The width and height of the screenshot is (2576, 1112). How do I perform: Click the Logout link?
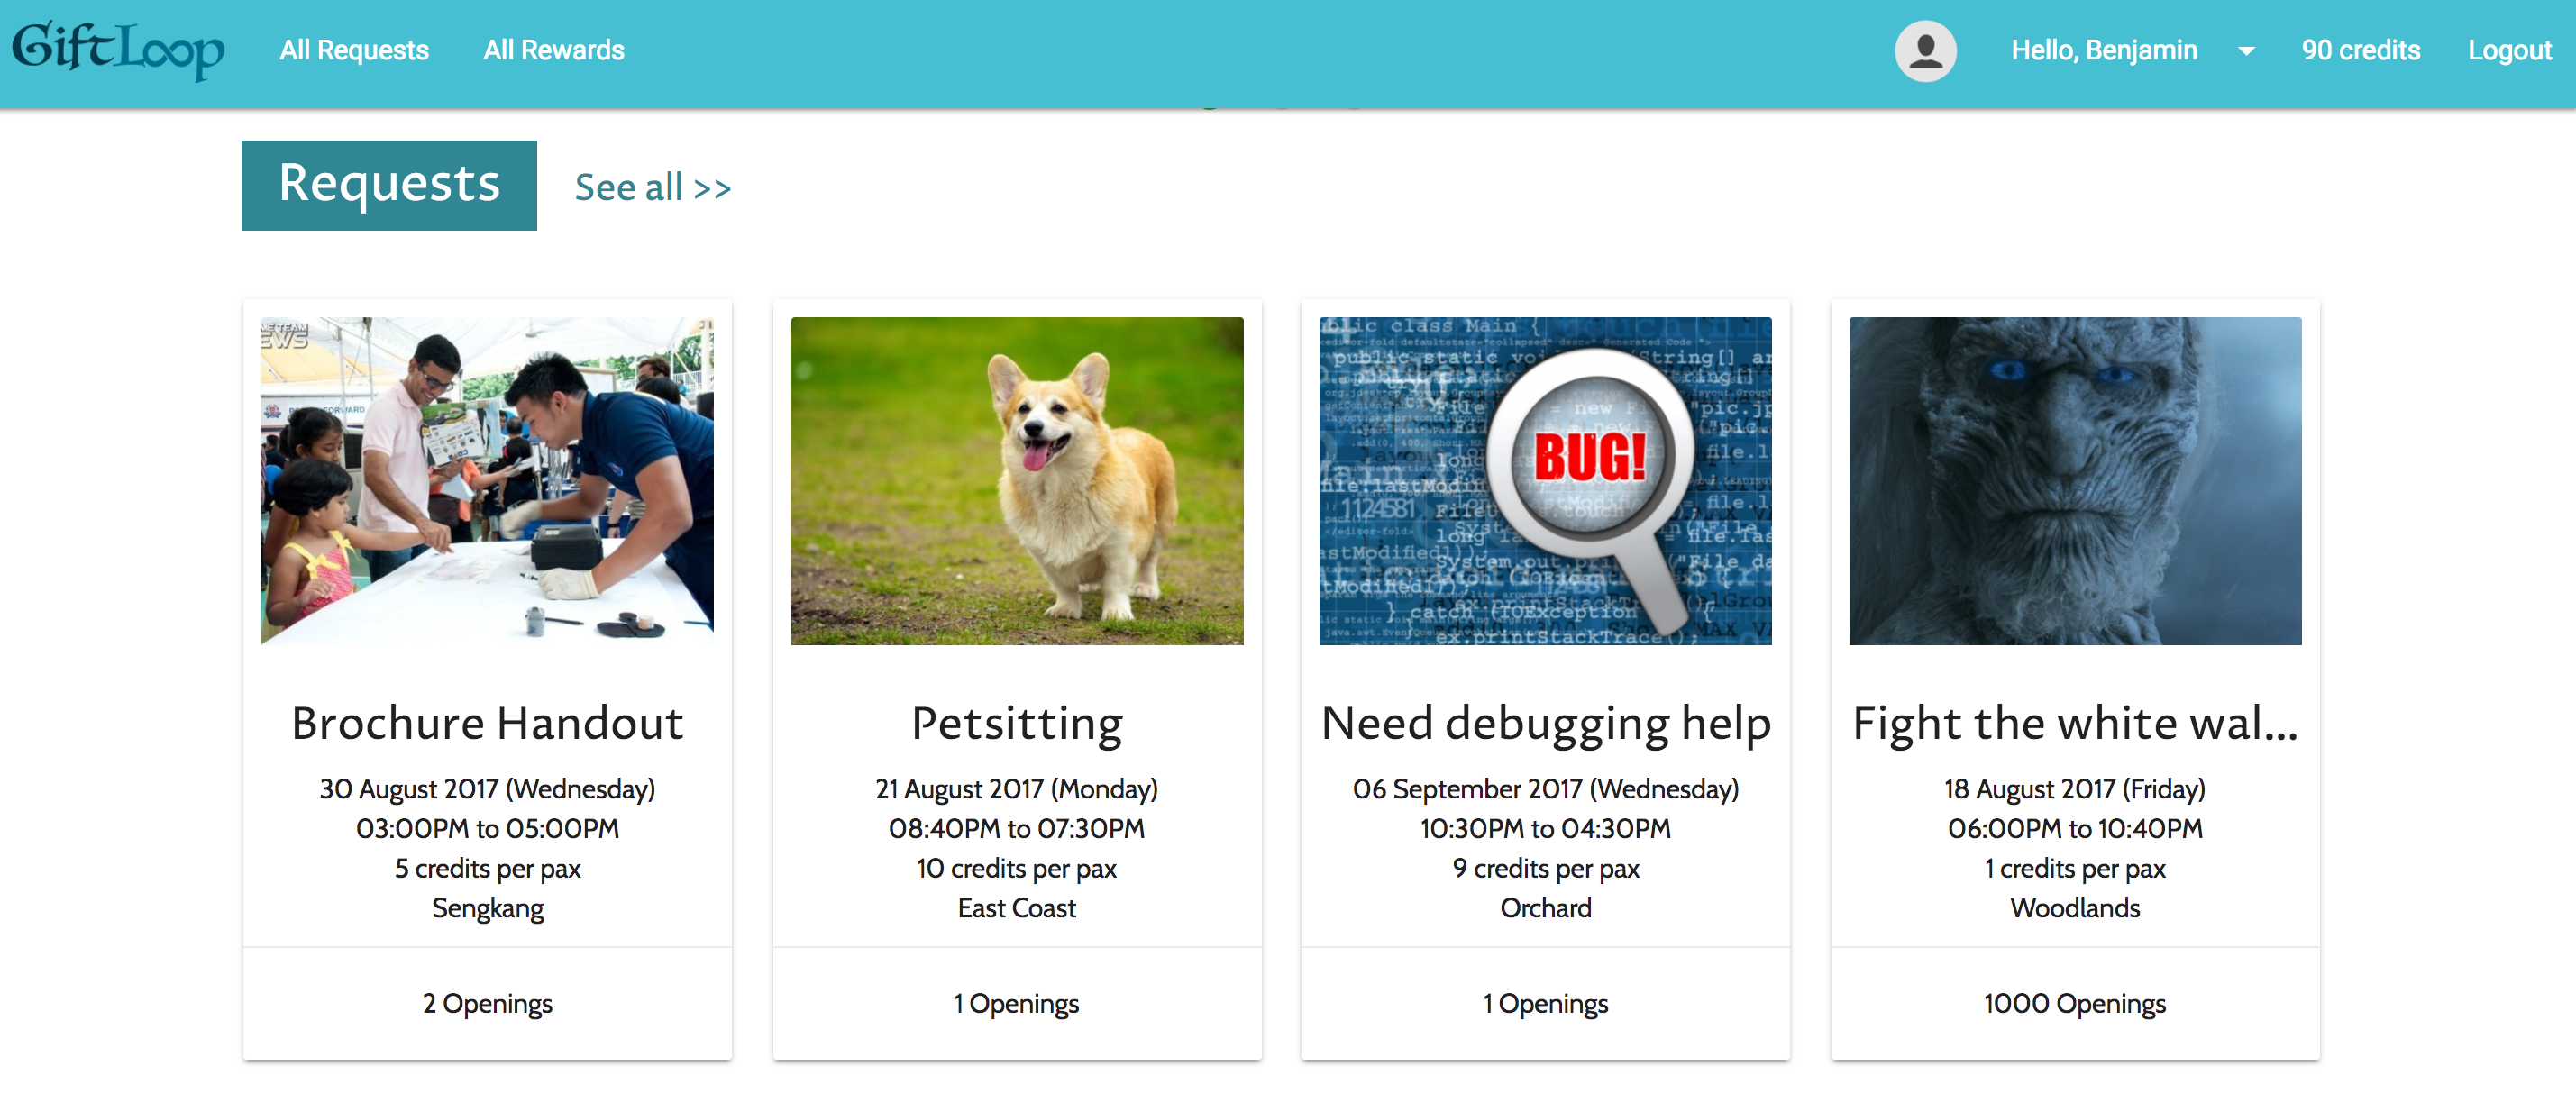pos(2508,50)
